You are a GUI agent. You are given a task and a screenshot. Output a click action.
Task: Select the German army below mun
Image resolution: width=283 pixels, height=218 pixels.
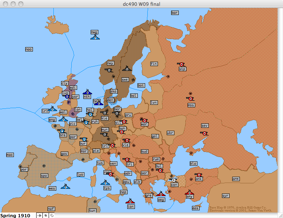[x=104, y=134]
